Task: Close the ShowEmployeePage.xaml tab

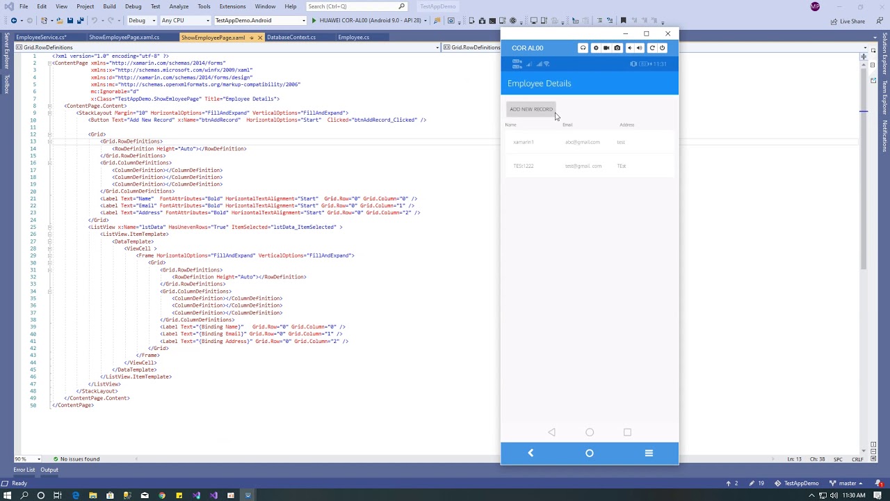Action: click(x=260, y=38)
